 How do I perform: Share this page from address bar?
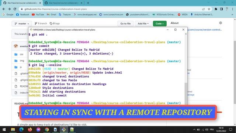coord(204,9)
